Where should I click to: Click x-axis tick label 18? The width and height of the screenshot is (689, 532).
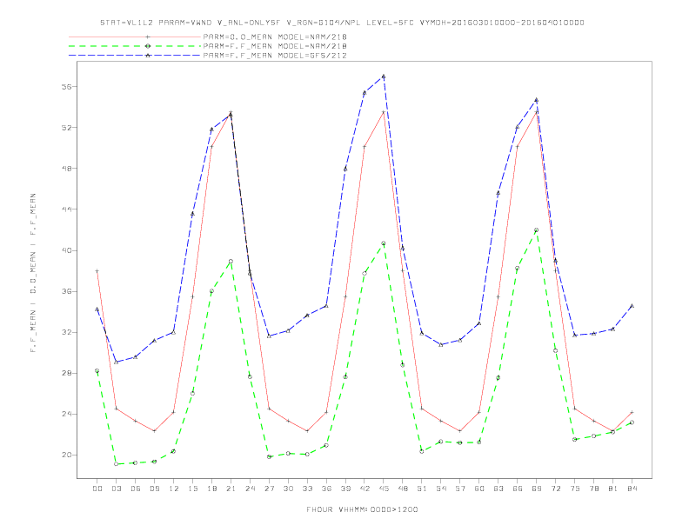pos(211,489)
